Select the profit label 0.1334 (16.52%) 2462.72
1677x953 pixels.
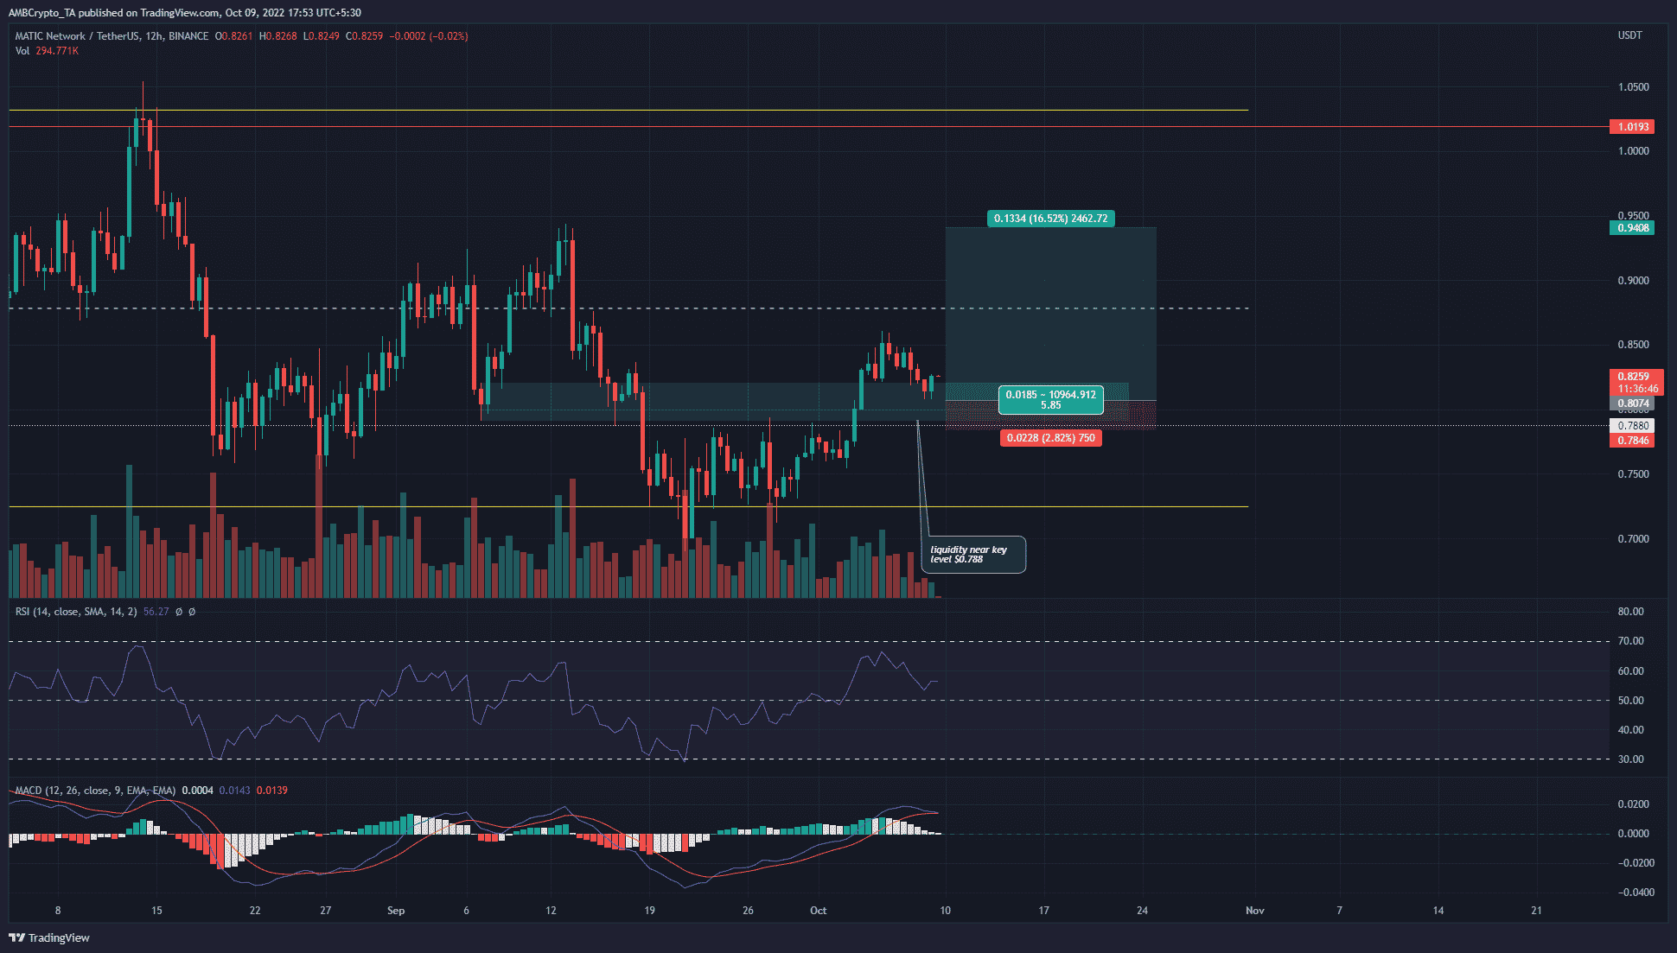[1050, 219]
